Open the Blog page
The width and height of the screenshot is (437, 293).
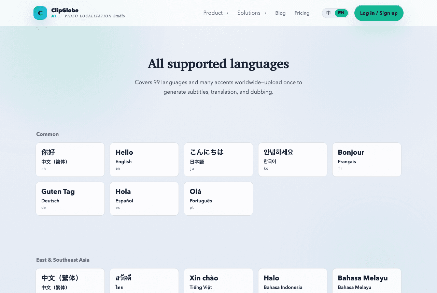(x=280, y=13)
